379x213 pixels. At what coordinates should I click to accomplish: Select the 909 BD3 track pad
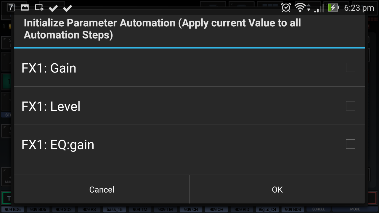click(x=293, y=209)
